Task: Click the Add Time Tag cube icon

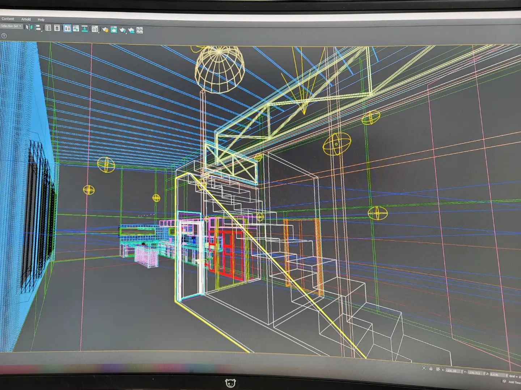Action: 504,381
